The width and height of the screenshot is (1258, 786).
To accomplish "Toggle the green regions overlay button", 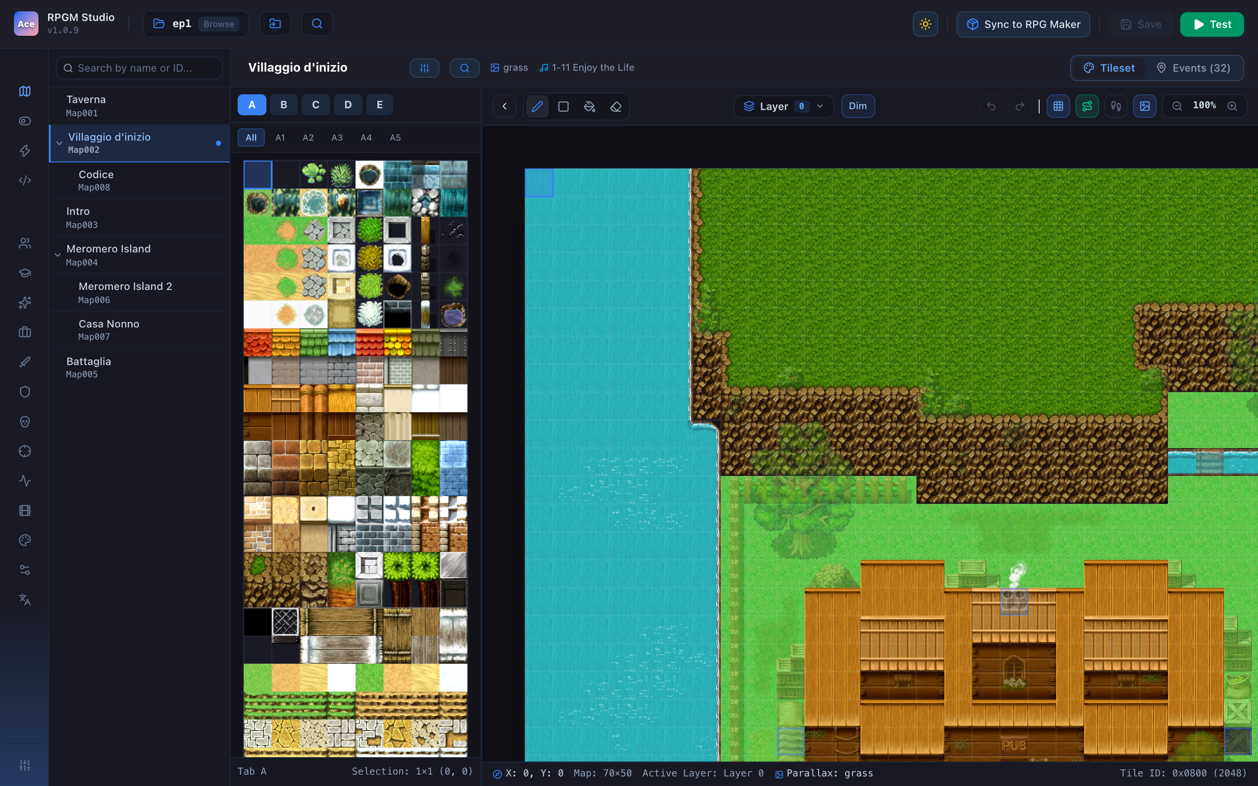I will click(x=1087, y=106).
